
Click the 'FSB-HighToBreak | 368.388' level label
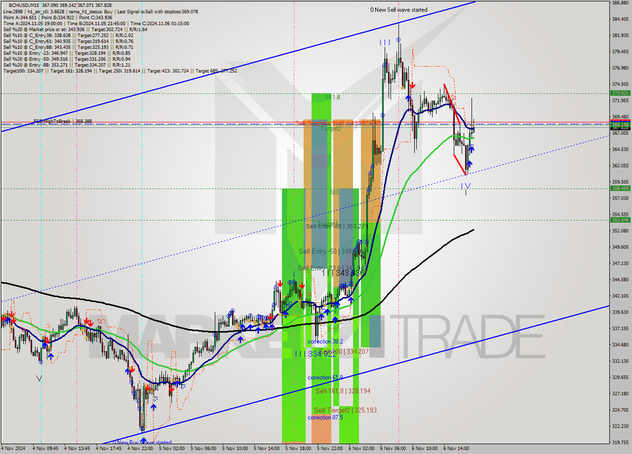(63, 121)
